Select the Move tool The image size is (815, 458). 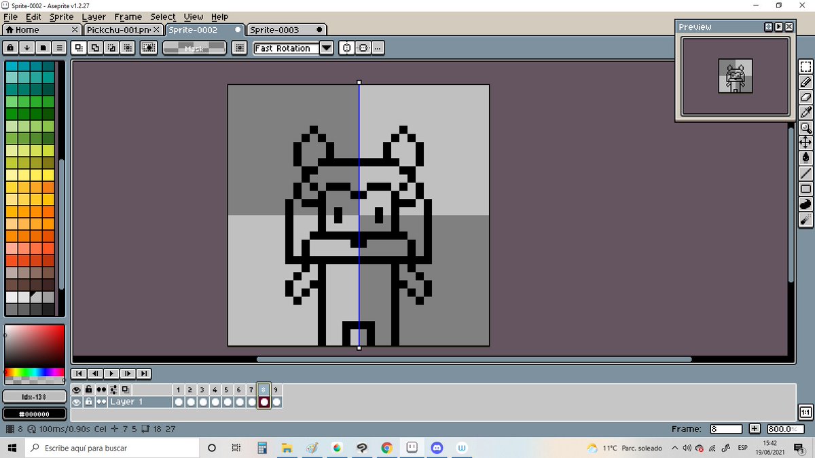point(805,142)
